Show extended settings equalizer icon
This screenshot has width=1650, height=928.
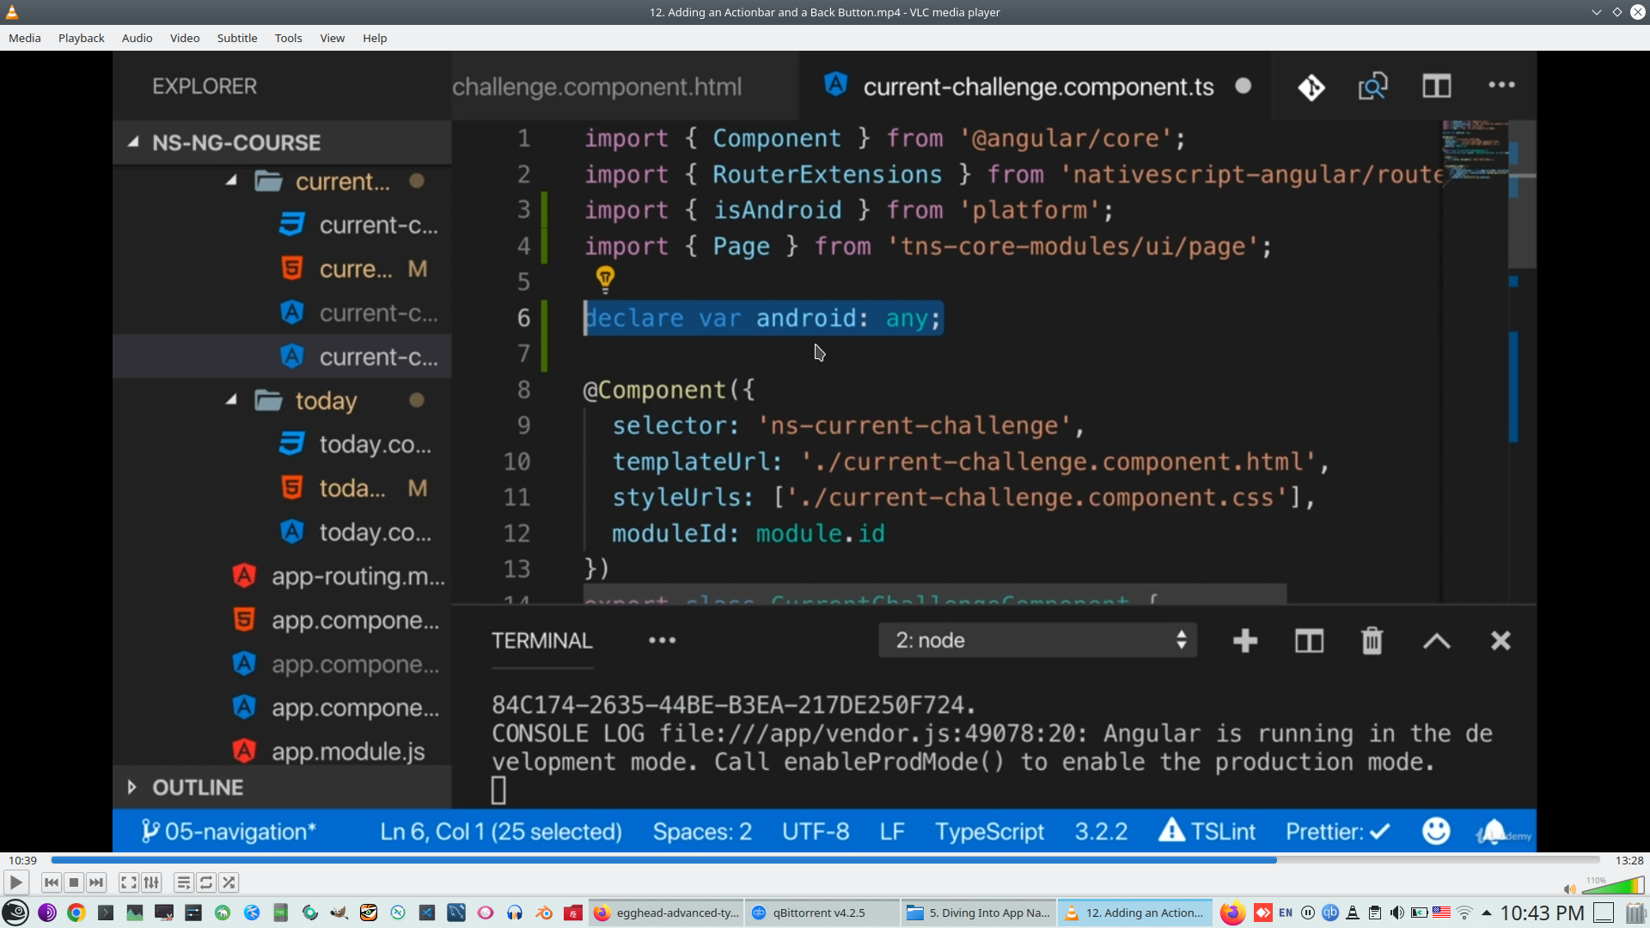151,882
